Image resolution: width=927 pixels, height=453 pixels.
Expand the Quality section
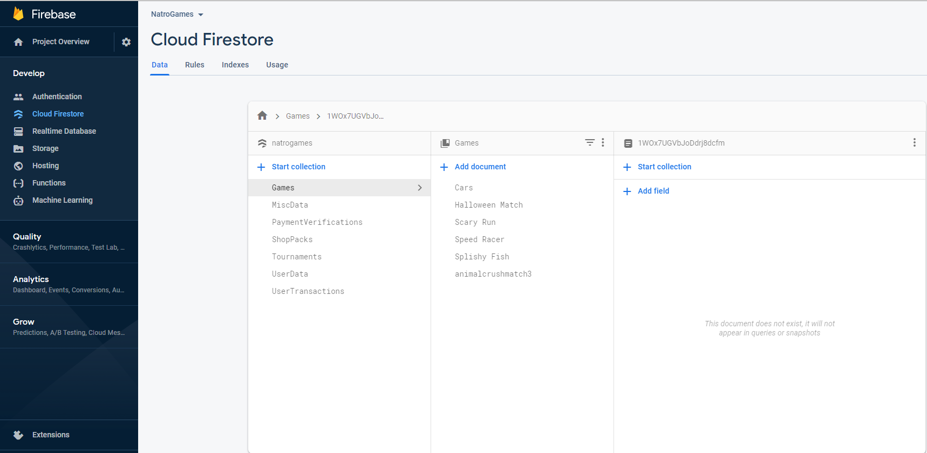69,242
